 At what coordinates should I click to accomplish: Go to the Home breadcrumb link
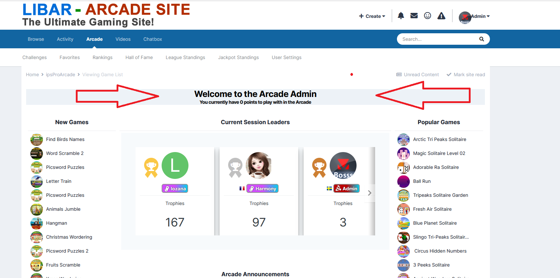(32, 74)
